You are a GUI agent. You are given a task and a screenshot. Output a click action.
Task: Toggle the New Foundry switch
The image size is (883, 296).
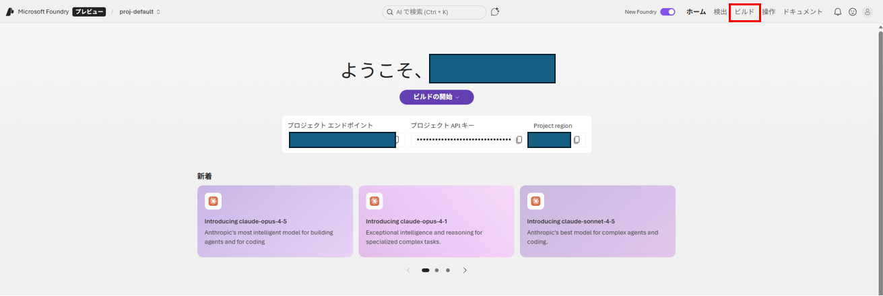[667, 11]
